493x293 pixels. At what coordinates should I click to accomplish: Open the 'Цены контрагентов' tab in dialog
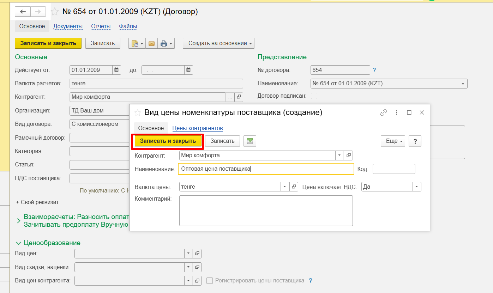coord(197,128)
